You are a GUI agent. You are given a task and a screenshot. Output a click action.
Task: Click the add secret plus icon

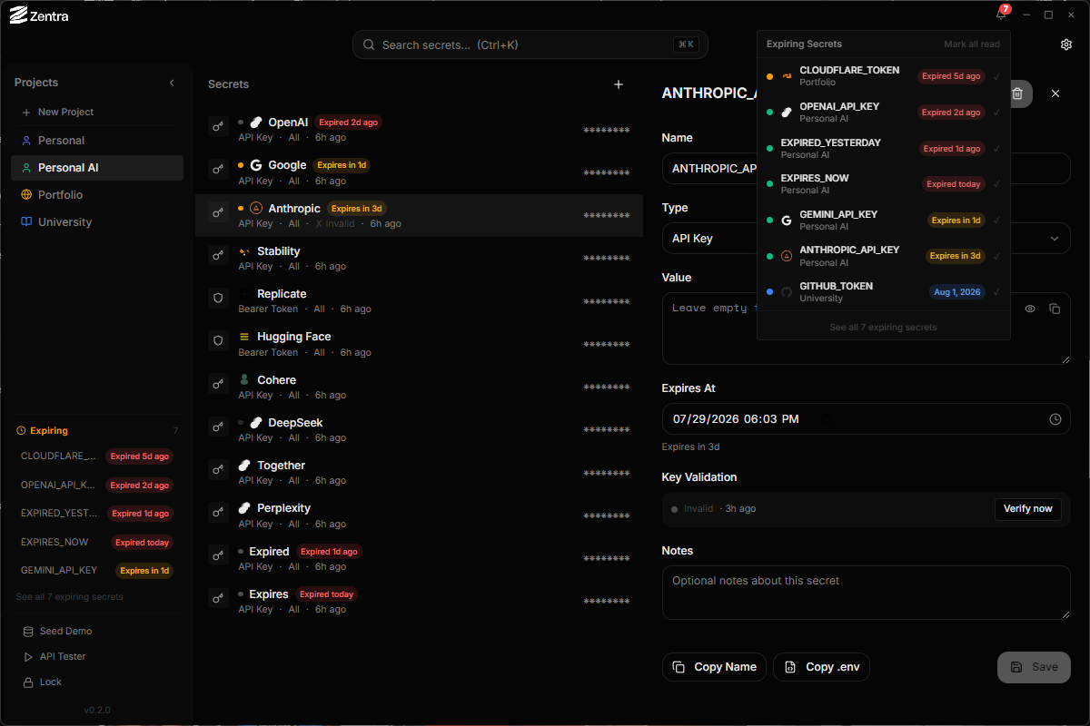coord(619,84)
